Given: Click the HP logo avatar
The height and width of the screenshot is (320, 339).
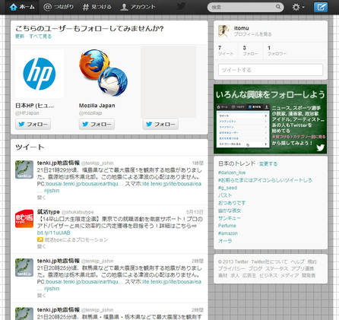Looking at the screenshot, I should tap(40, 74).
